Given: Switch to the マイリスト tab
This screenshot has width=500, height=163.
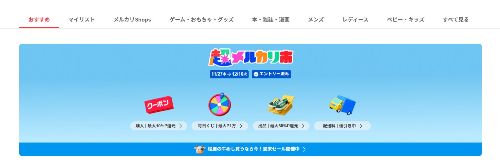Looking at the screenshot, I should [81, 20].
